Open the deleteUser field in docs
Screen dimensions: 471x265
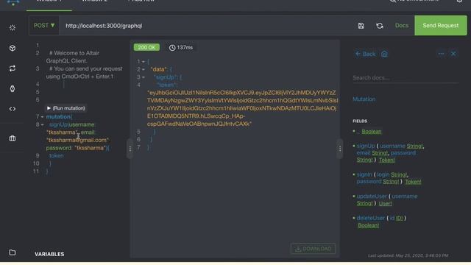click(371, 218)
